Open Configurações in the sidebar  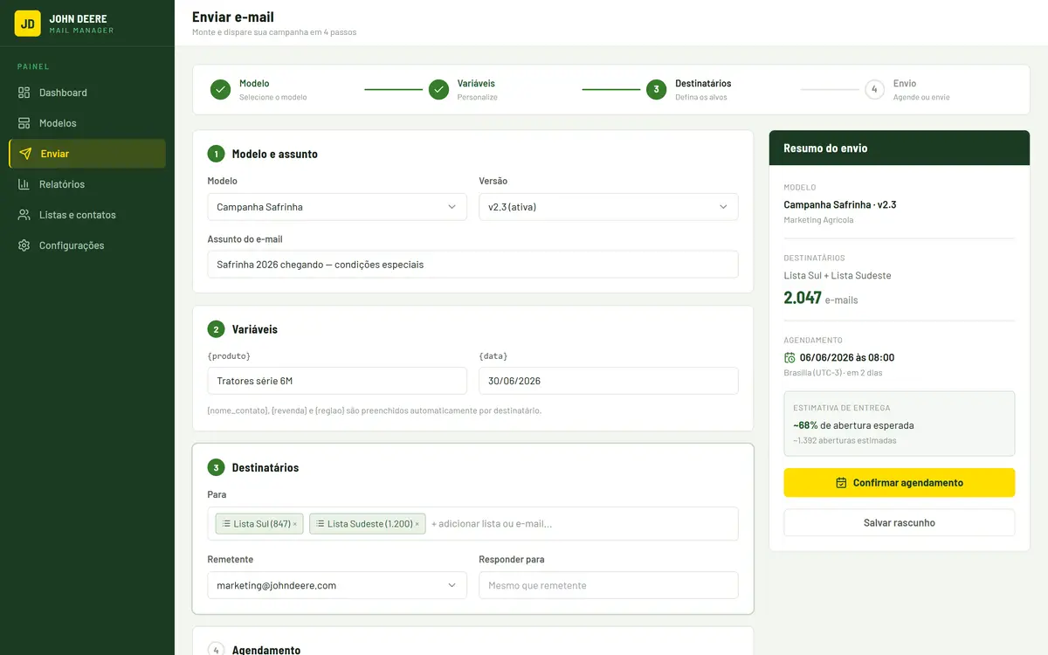pos(87,245)
